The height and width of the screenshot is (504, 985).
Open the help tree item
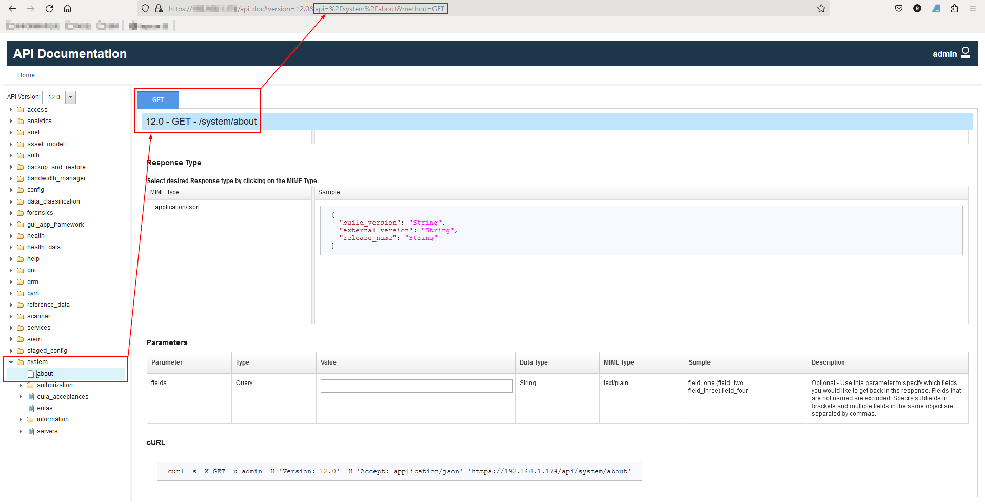33,259
